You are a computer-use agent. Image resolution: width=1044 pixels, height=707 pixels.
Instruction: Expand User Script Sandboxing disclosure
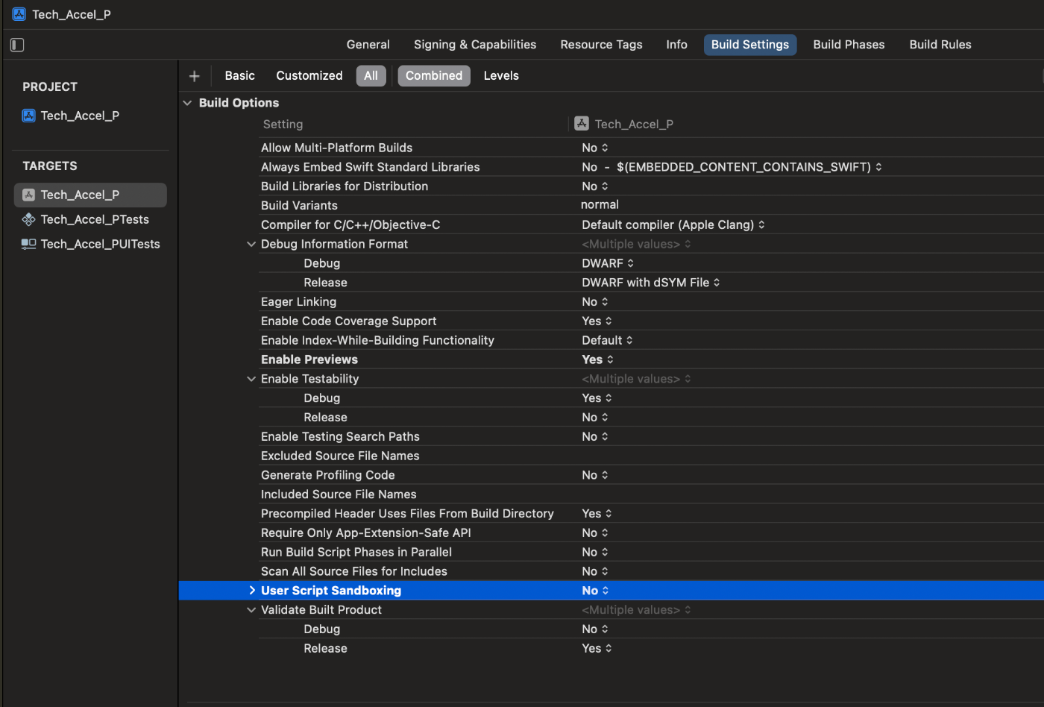[x=251, y=591]
